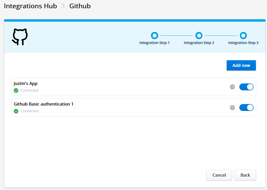Image resolution: width=267 pixels, height=190 pixels.
Task: Click the Integration Step 3 label text
Action: coord(243,43)
